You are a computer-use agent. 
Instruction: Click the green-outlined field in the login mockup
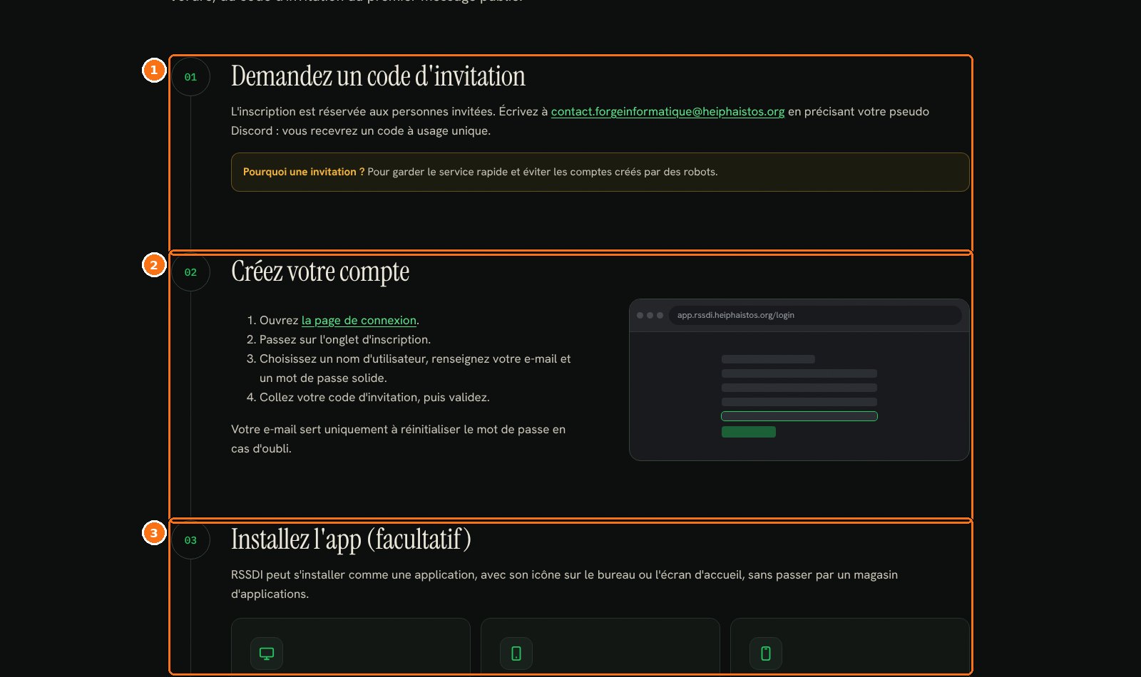(799, 416)
